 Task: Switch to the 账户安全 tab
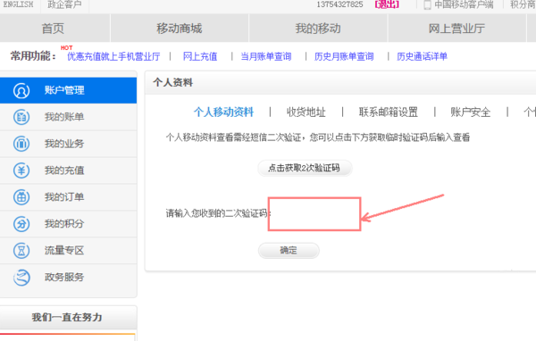(471, 112)
